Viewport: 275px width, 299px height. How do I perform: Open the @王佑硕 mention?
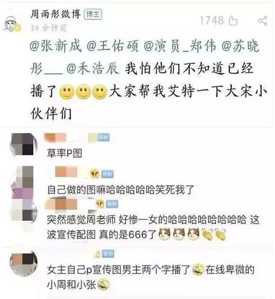pyautogui.click(x=112, y=46)
